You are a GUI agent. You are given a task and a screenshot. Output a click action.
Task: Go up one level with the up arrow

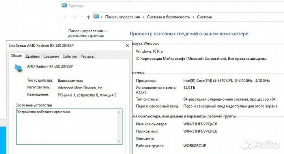[x=88, y=17]
